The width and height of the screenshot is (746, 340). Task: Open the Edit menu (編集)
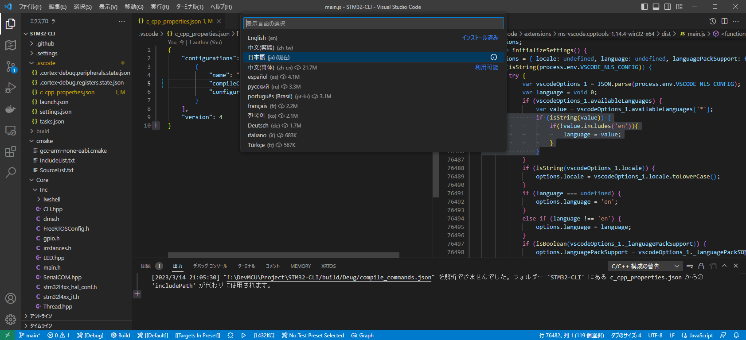pyautogui.click(x=58, y=7)
